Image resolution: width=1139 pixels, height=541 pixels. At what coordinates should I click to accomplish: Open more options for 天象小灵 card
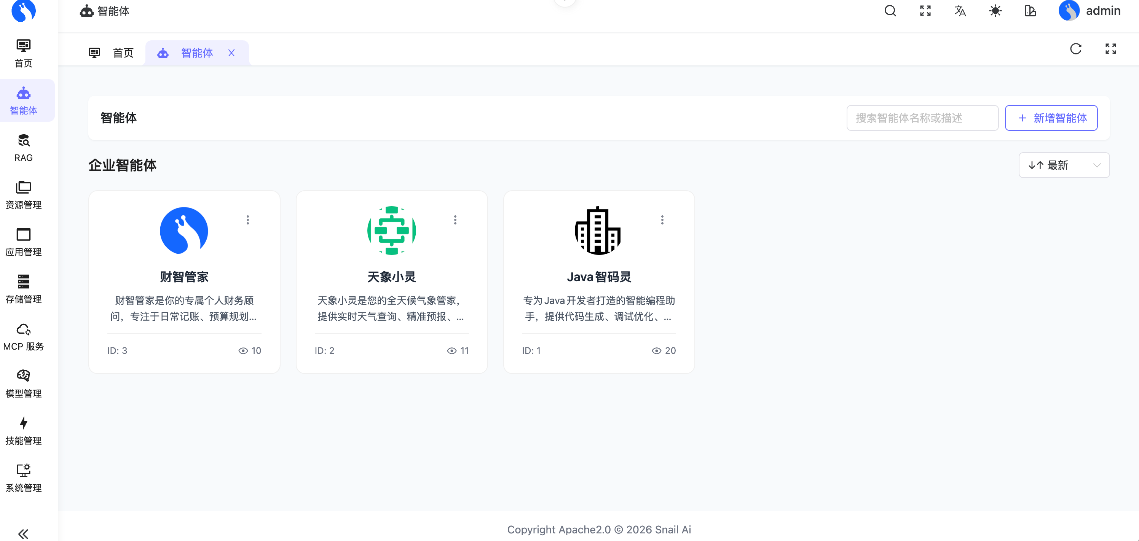(x=455, y=220)
